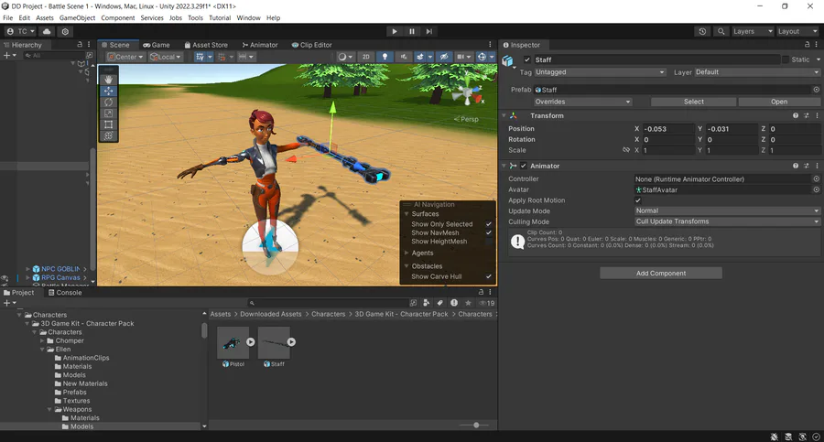This screenshot has width=824, height=442.
Task: Click Search by Label icon in Project
Action: 439,303
